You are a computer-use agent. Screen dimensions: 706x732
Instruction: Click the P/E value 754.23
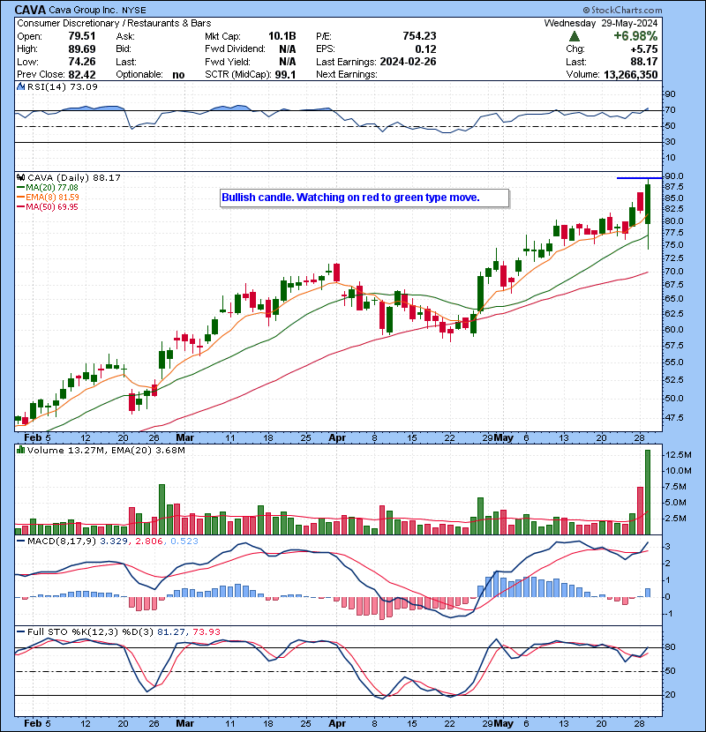[x=419, y=36]
